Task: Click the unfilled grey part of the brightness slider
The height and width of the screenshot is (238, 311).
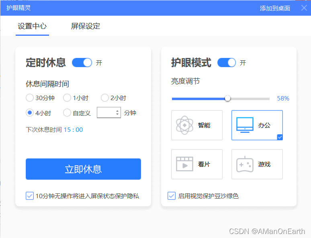Action: 250,98
